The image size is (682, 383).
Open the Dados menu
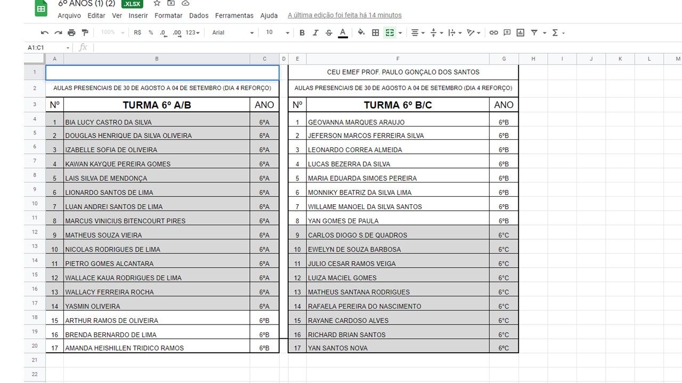199,15
